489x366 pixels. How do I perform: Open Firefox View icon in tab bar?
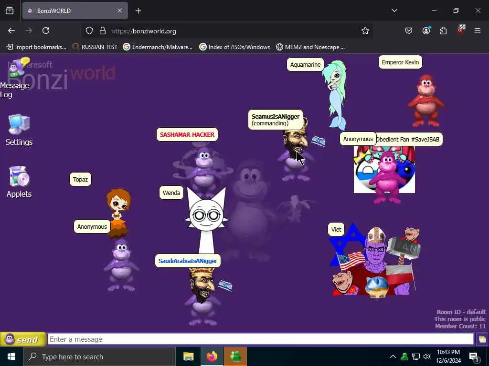[x=10, y=10]
